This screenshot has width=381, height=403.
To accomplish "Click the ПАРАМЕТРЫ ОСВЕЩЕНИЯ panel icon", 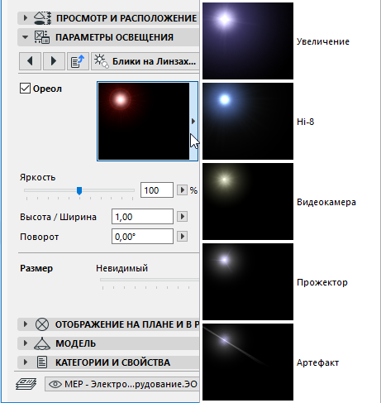I will click(x=42, y=37).
